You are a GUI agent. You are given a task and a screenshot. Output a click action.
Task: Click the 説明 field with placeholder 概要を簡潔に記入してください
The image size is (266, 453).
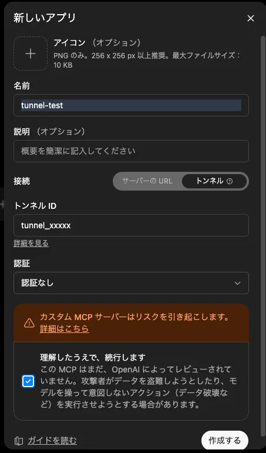tap(131, 151)
